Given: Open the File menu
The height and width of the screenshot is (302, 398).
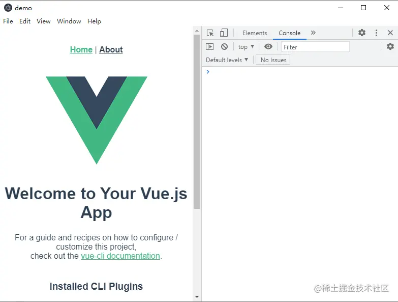Looking at the screenshot, I should (8, 21).
